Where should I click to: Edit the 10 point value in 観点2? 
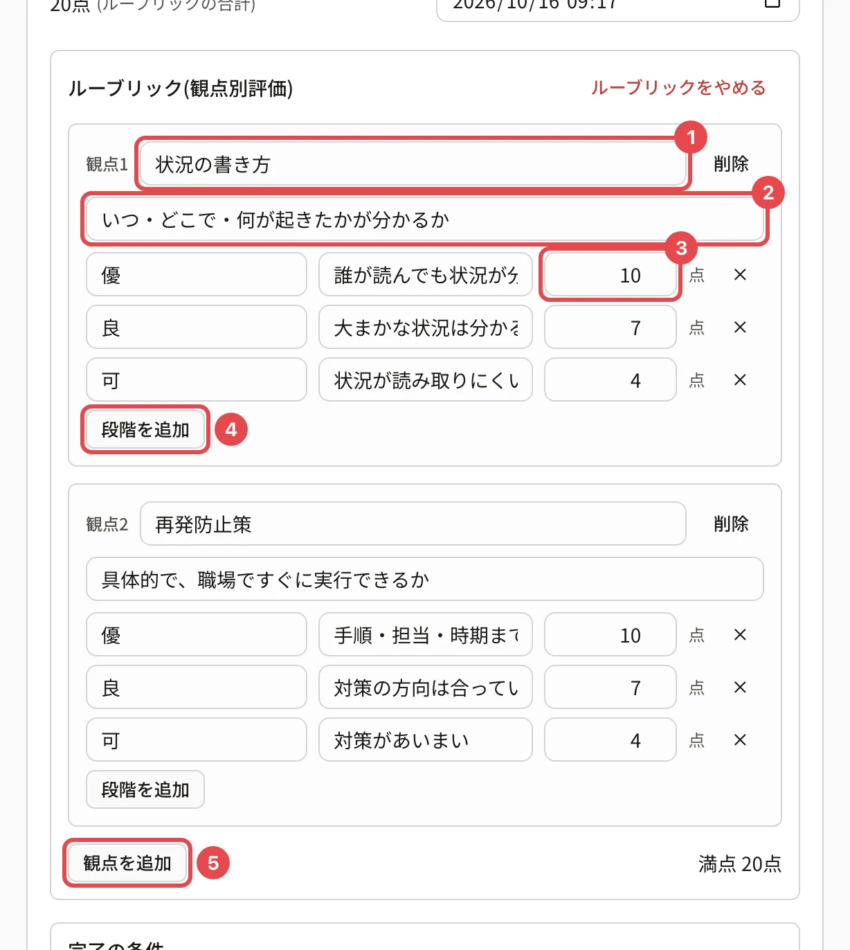pos(611,635)
